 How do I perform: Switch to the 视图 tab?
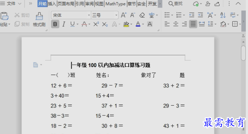click(99, 4)
